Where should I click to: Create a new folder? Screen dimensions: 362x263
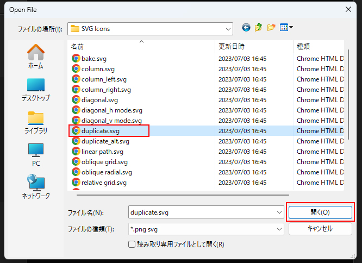click(271, 28)
